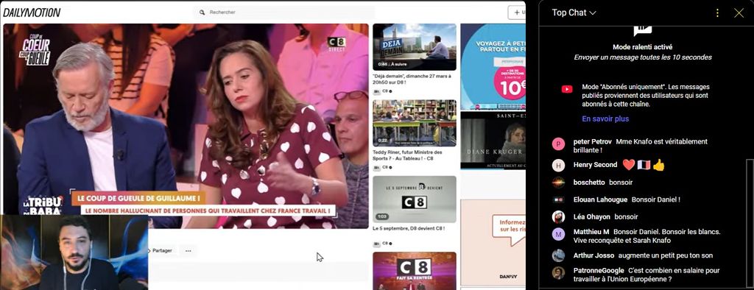
Task: Focus the Rechercher search field
Action: pyautogui.click(x=284, y=13)
